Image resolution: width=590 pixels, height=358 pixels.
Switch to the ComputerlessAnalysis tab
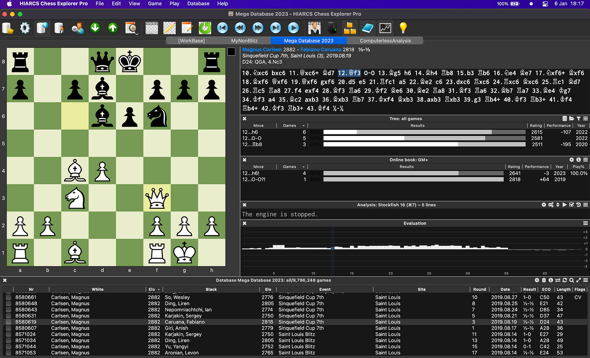pyautogui.click(x=385, y=40)
